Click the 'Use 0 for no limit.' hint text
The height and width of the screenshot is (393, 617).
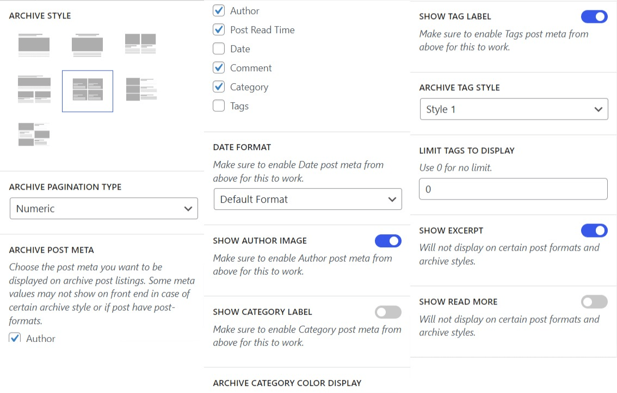tap(455, 168)
